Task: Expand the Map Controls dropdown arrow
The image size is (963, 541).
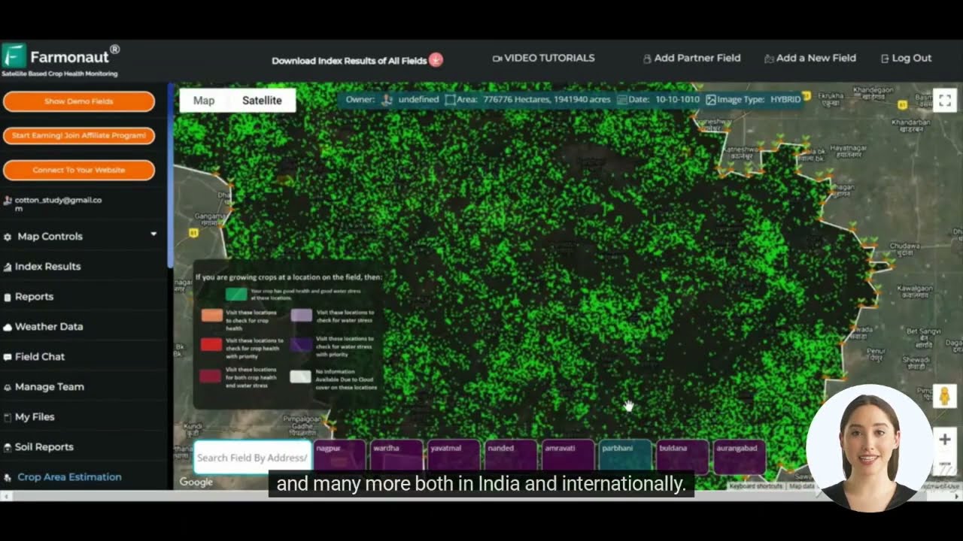Action: tap(153, 234)
